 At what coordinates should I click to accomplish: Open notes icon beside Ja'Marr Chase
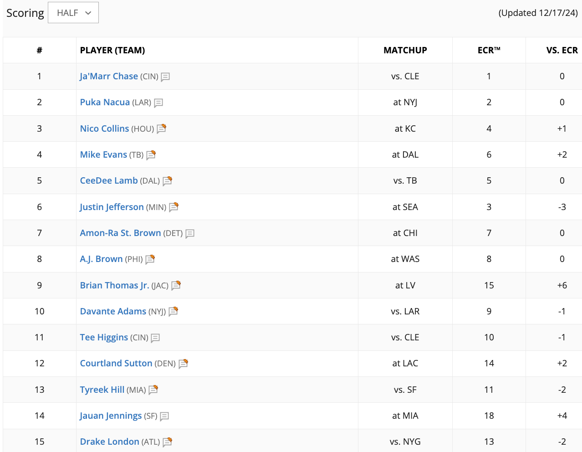pyautogui.click(x=165, y=77)
